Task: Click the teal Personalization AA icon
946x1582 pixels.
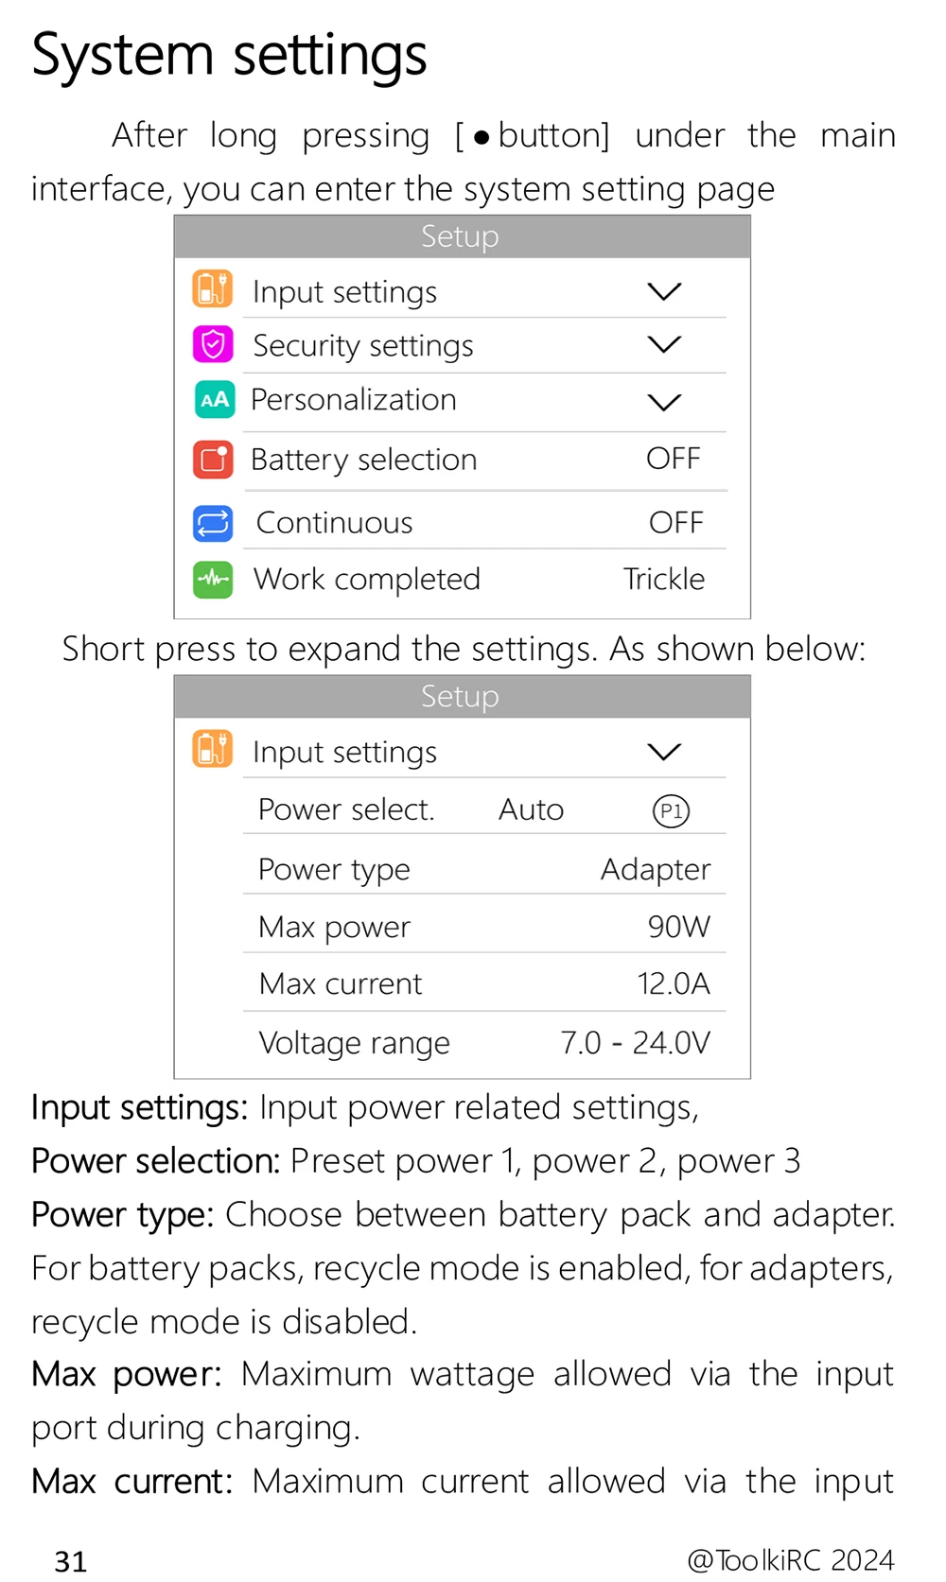Action: 215,400
